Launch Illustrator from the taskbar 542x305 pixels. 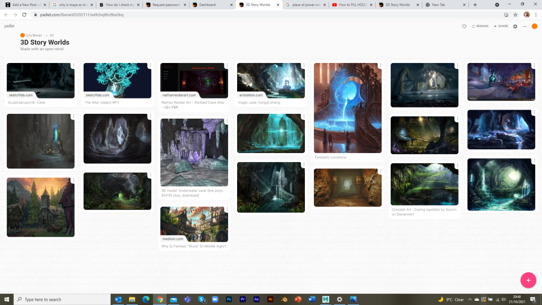pos(270,300)
